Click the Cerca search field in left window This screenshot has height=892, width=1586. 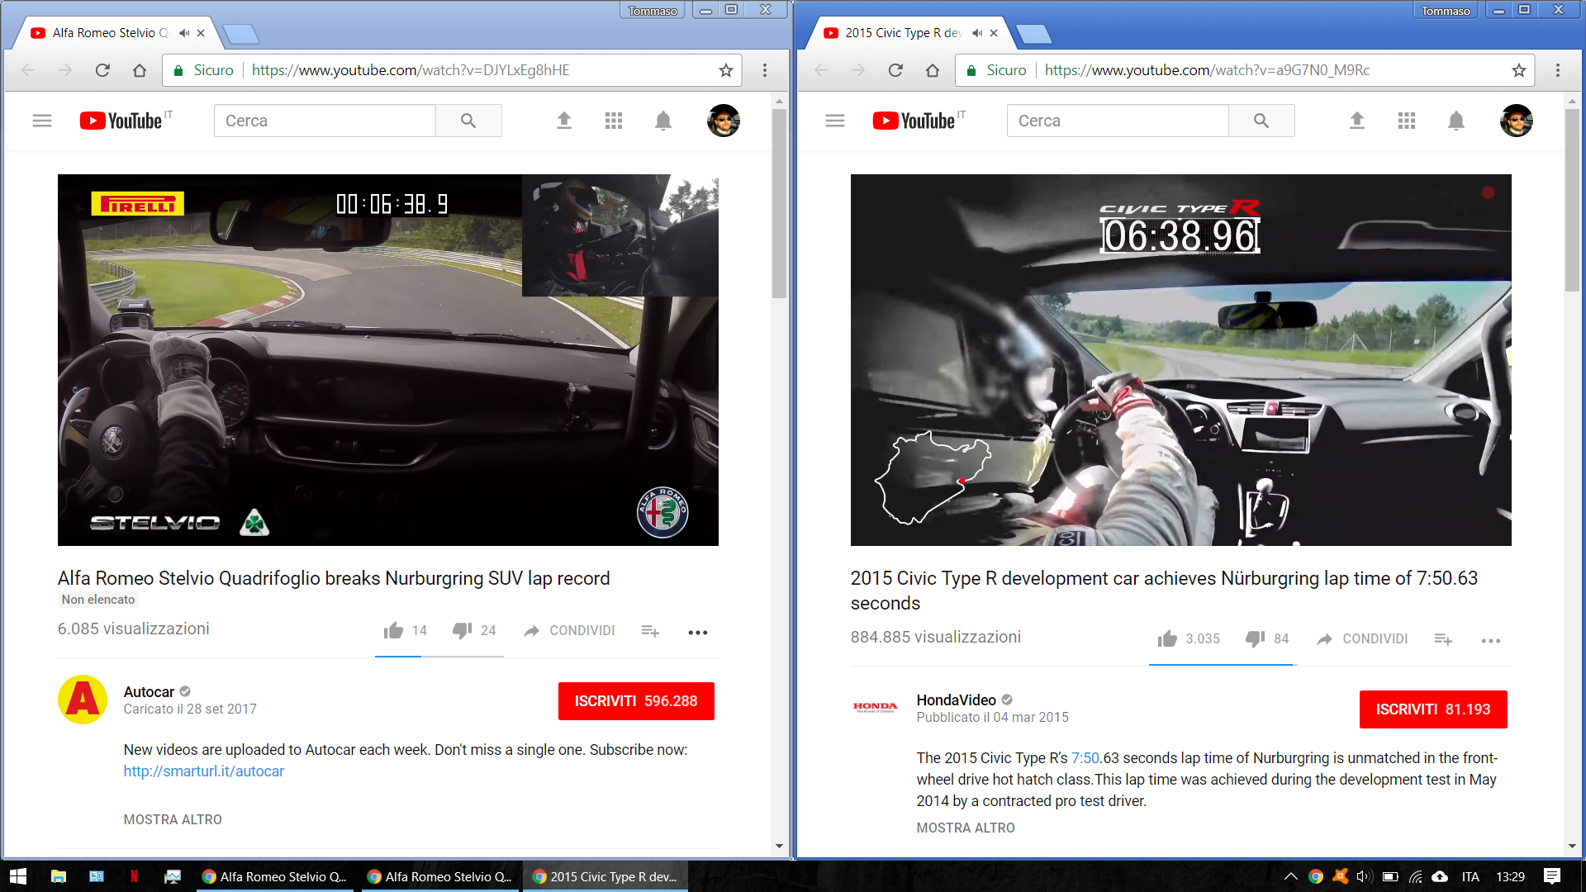point(325,121)
